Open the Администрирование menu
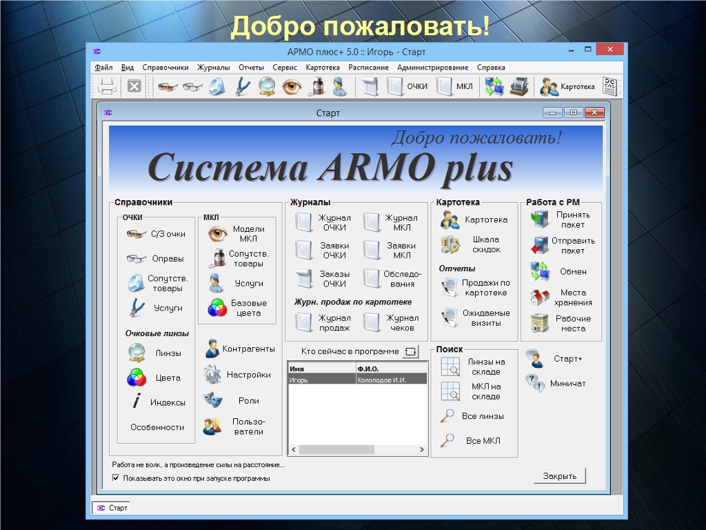The height and width of the screenshot is (530, 706). pyautogui.click(x=432, y=68)
